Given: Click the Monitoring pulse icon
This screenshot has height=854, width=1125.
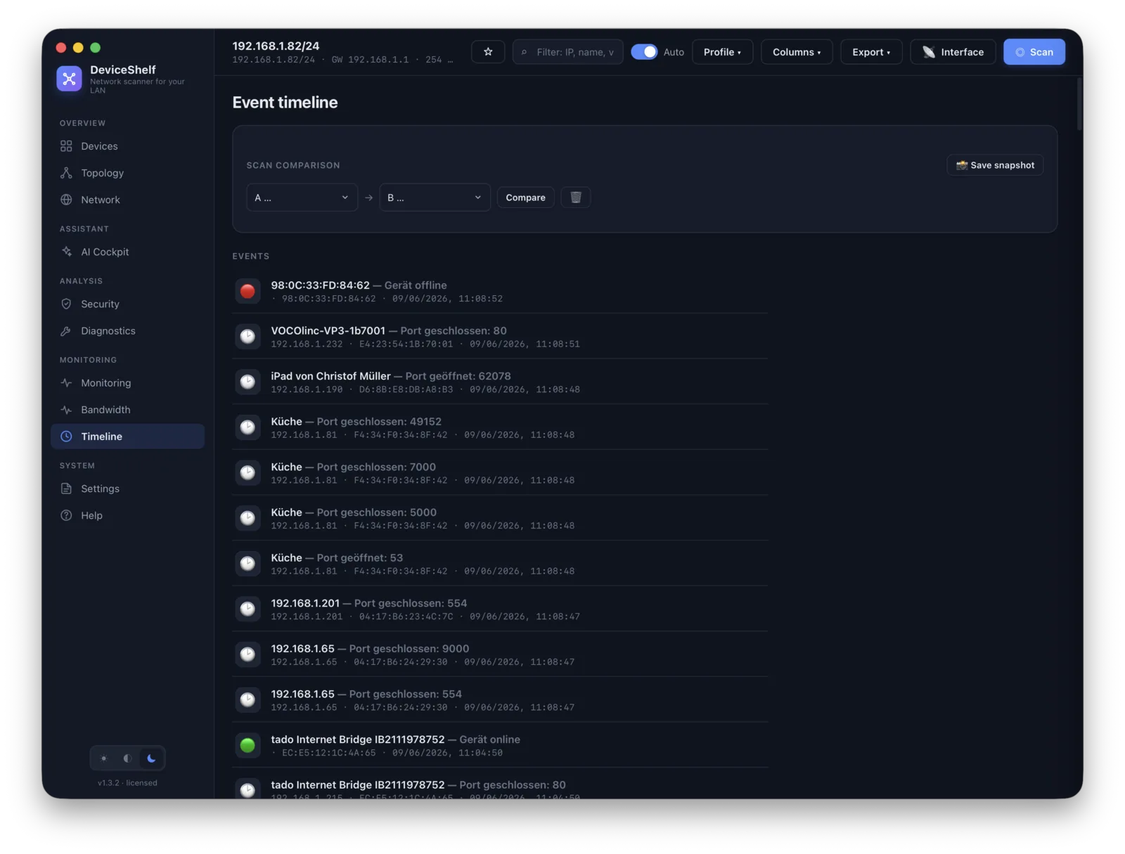Looking at the screenshot, I should pos(66,383).
